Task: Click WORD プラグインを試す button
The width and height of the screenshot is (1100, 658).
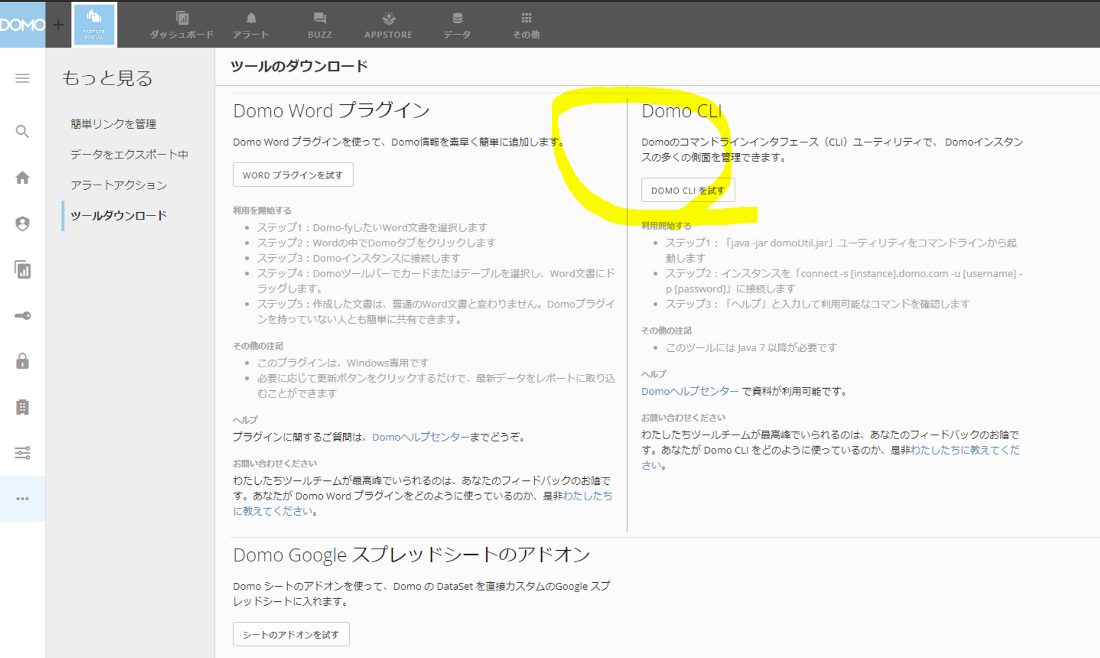Action: (x=293, y=175)
